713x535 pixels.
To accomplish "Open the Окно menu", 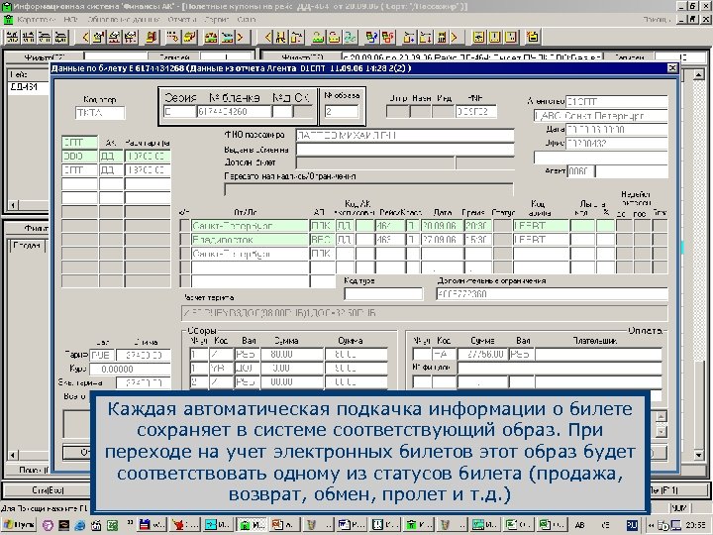I will coord(247,20).
